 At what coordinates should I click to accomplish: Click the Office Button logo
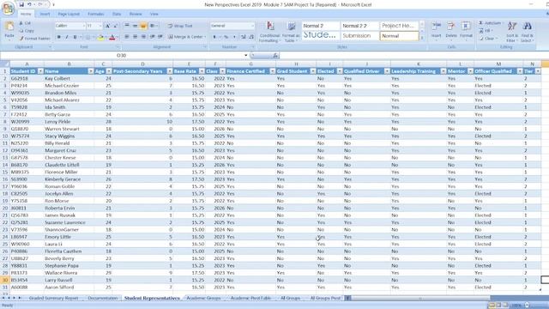tap(8, 9)
